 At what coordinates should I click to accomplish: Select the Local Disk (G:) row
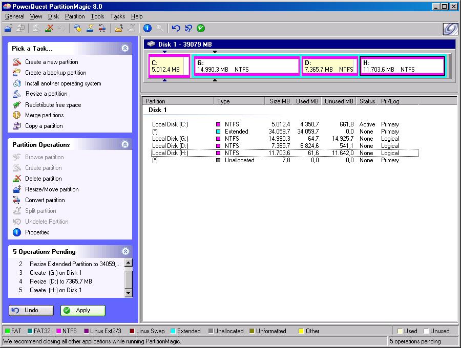tap(285, 139)
